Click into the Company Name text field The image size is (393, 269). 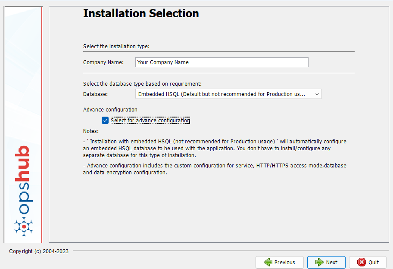(221, 62)
